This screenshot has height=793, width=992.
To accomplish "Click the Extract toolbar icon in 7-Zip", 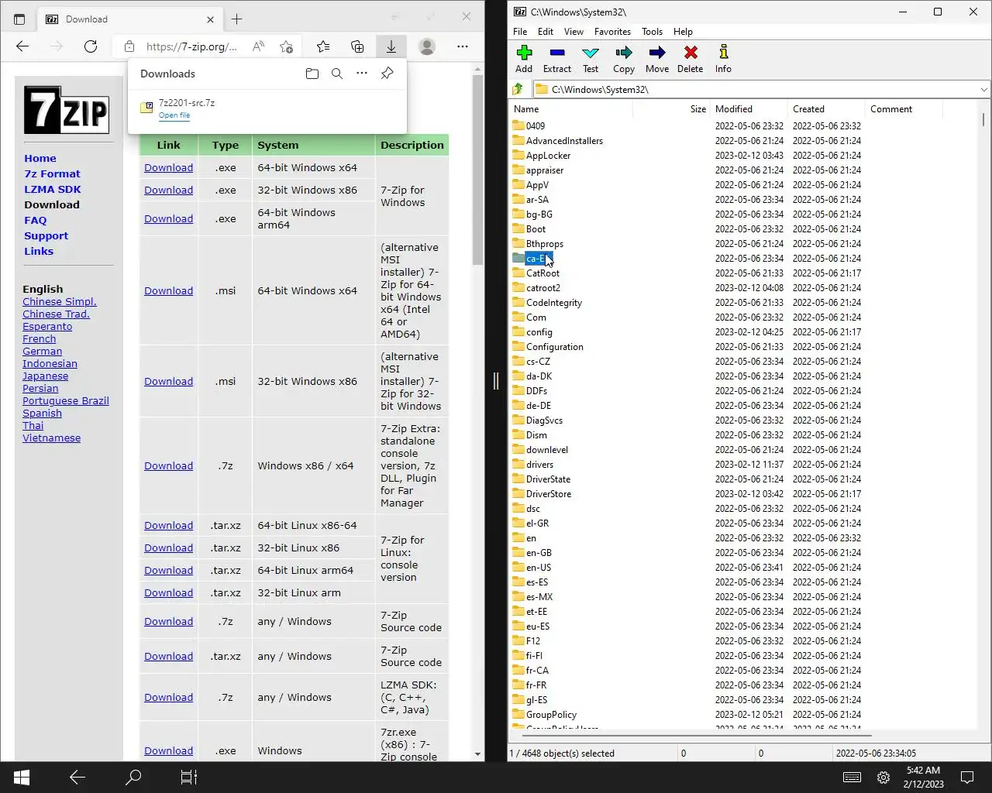I will click(x=557, y=59).
